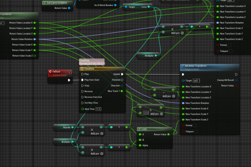
Task: Click the New Time 0.0 value field
Action: coord(98,109)
